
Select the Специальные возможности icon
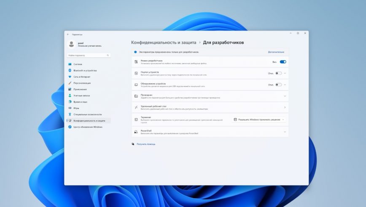pyautogui.click(x=70, y=114)
